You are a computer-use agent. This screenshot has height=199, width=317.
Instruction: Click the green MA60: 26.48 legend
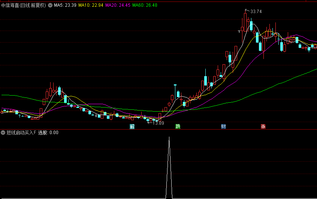coord(145,5)
